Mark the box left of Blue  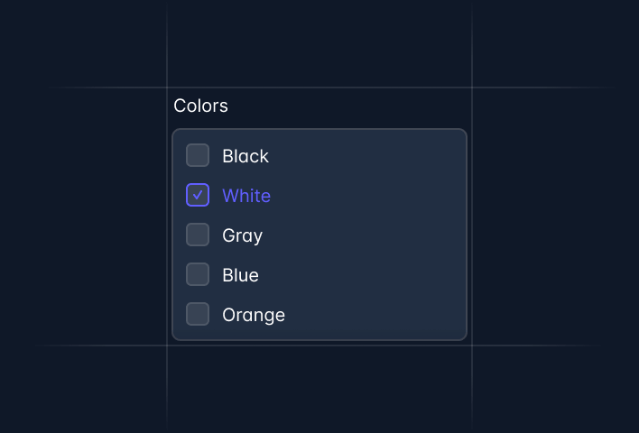click(198, 274)
